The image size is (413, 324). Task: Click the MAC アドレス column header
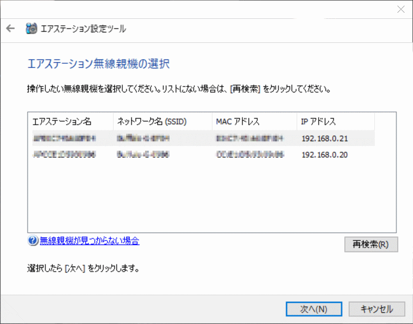coord(254,121)
